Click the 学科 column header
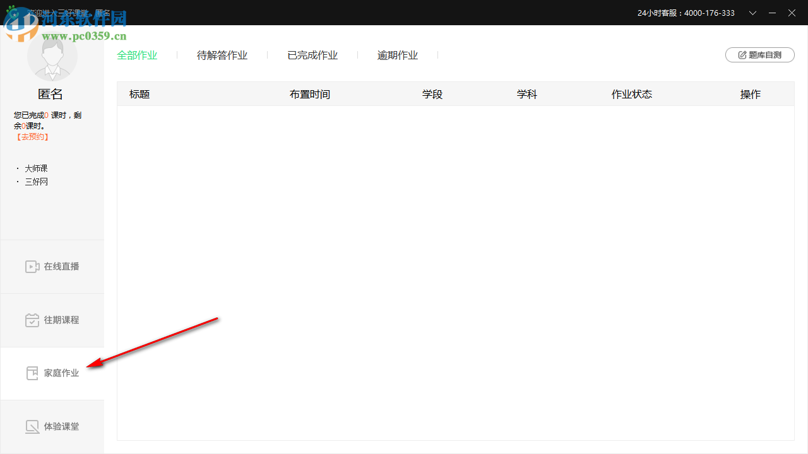Screen dimensions: 808x454 (x=527, y=94)
